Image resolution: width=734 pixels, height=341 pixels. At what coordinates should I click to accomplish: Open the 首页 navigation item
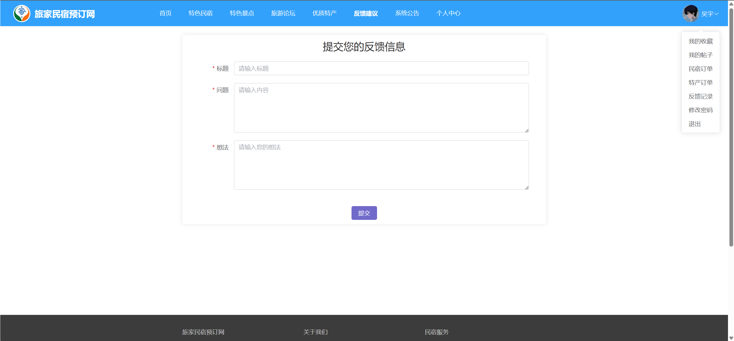165,13
